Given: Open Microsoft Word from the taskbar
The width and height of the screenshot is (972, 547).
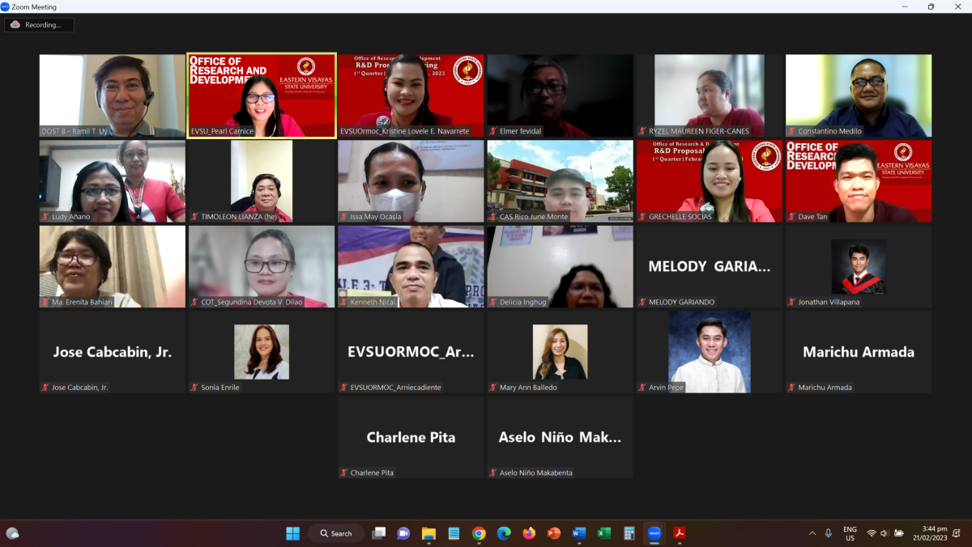Looking at the screenshot, I should (579, 533).
